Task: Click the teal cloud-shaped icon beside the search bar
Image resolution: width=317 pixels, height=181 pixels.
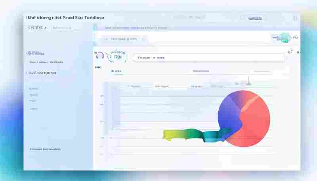Action: (284, 38)
